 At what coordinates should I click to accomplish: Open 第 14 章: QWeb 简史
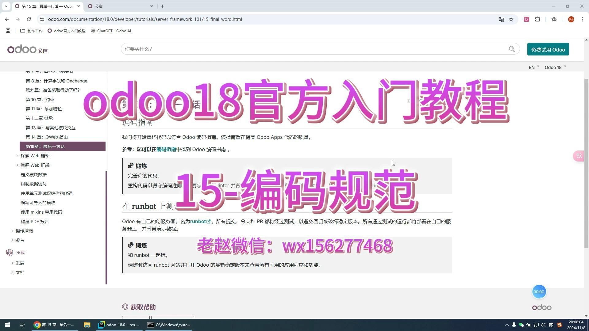coord(47,137)
